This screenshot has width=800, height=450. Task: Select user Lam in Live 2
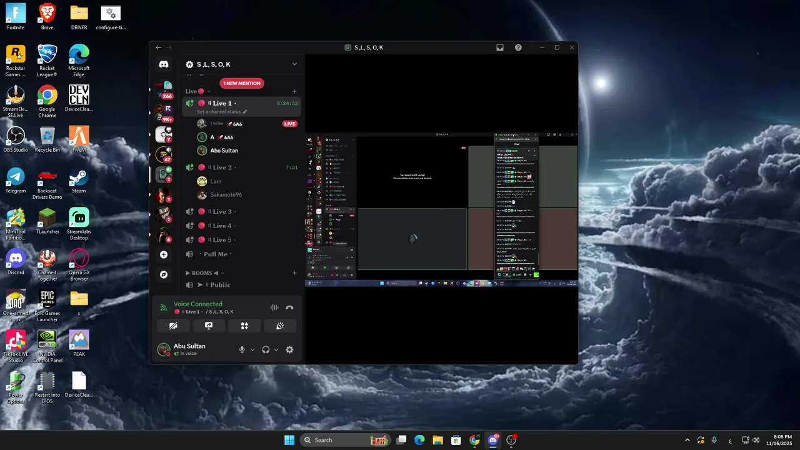point(247,181)
